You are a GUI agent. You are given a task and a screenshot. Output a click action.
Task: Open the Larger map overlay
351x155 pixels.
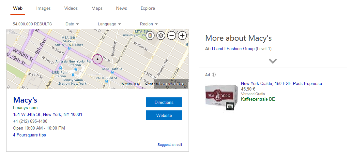point(171,84)
